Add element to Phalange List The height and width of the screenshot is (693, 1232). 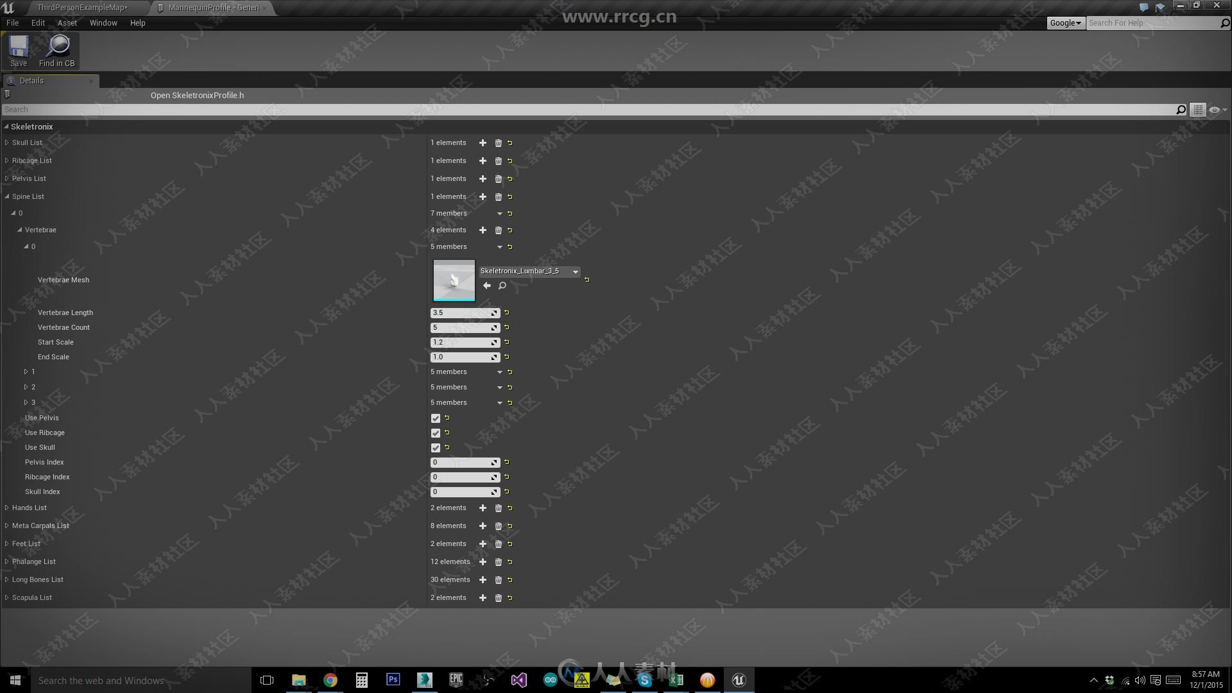click(x=483, y=562)
